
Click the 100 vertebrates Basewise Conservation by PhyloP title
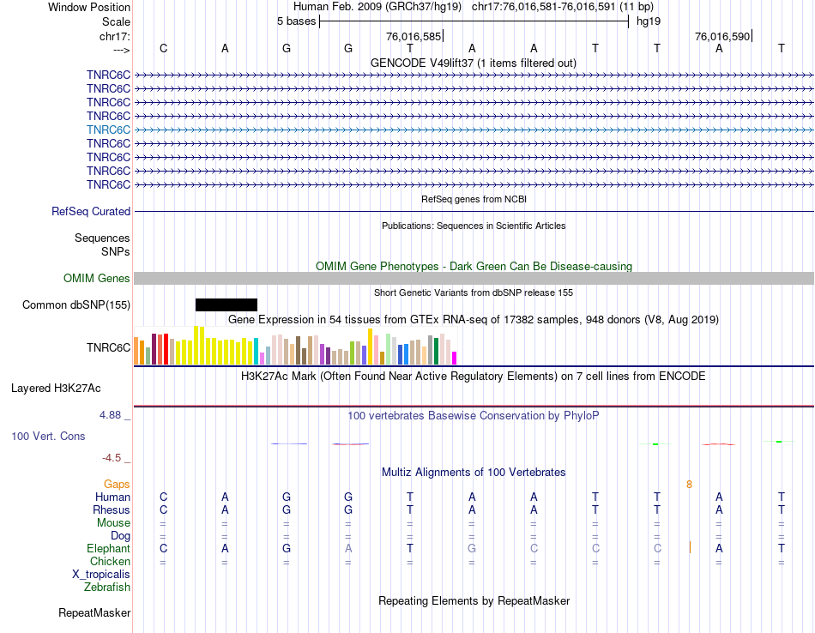tap(474, 416)
